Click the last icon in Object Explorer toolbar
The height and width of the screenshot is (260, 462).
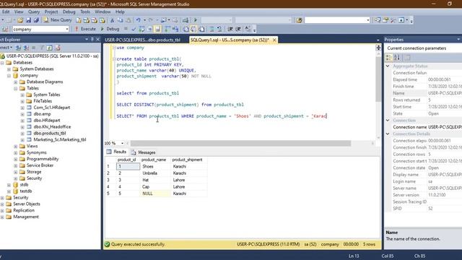pyautogui.click(x=58, y=48)
